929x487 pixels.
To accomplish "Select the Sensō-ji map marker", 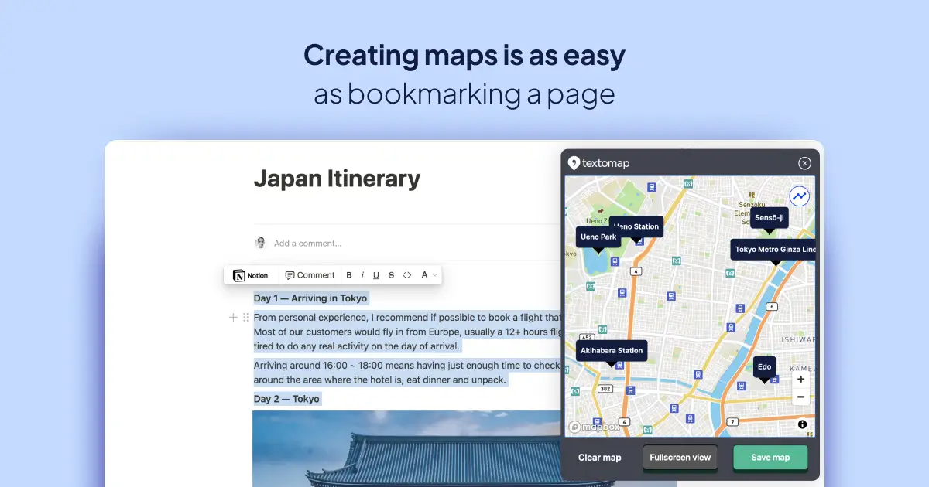I will coord(770,220).
